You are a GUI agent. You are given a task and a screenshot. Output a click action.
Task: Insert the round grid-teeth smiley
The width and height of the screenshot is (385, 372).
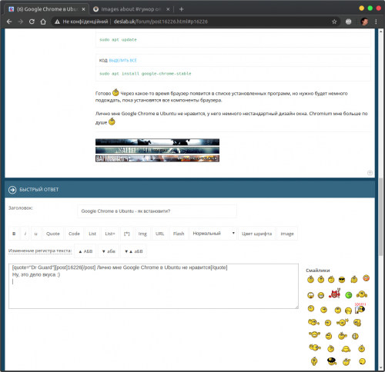tap(355, 336)
